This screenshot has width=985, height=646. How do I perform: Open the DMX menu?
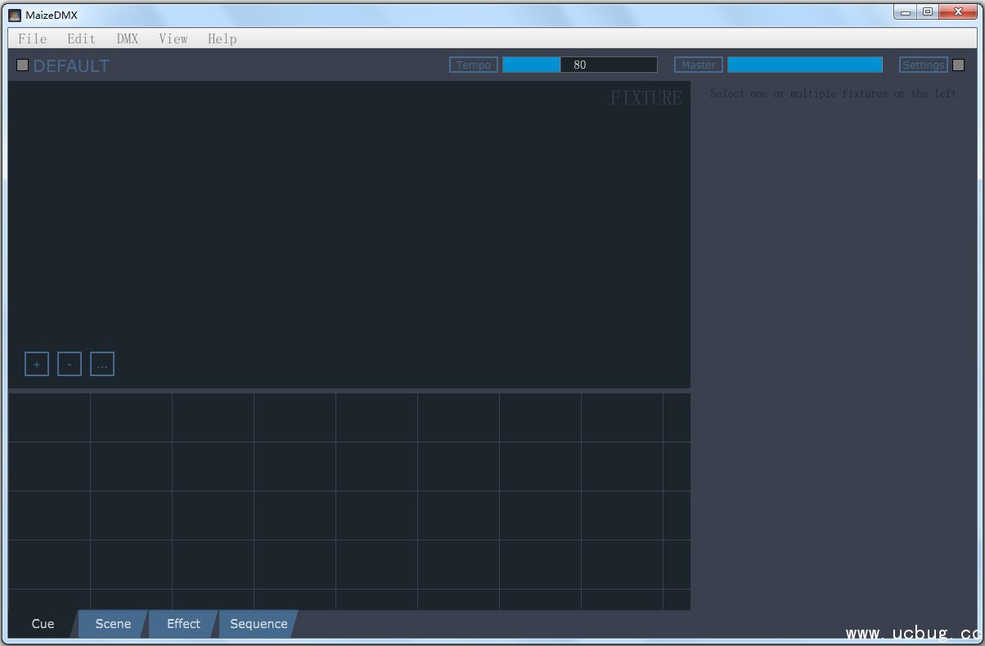pyautogui.click(x=128, y=38)
